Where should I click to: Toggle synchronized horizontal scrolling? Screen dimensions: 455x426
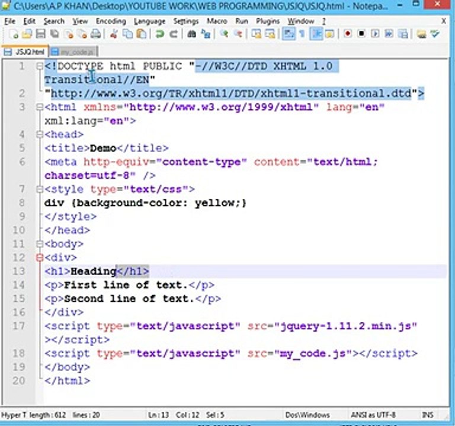[270, 34]
